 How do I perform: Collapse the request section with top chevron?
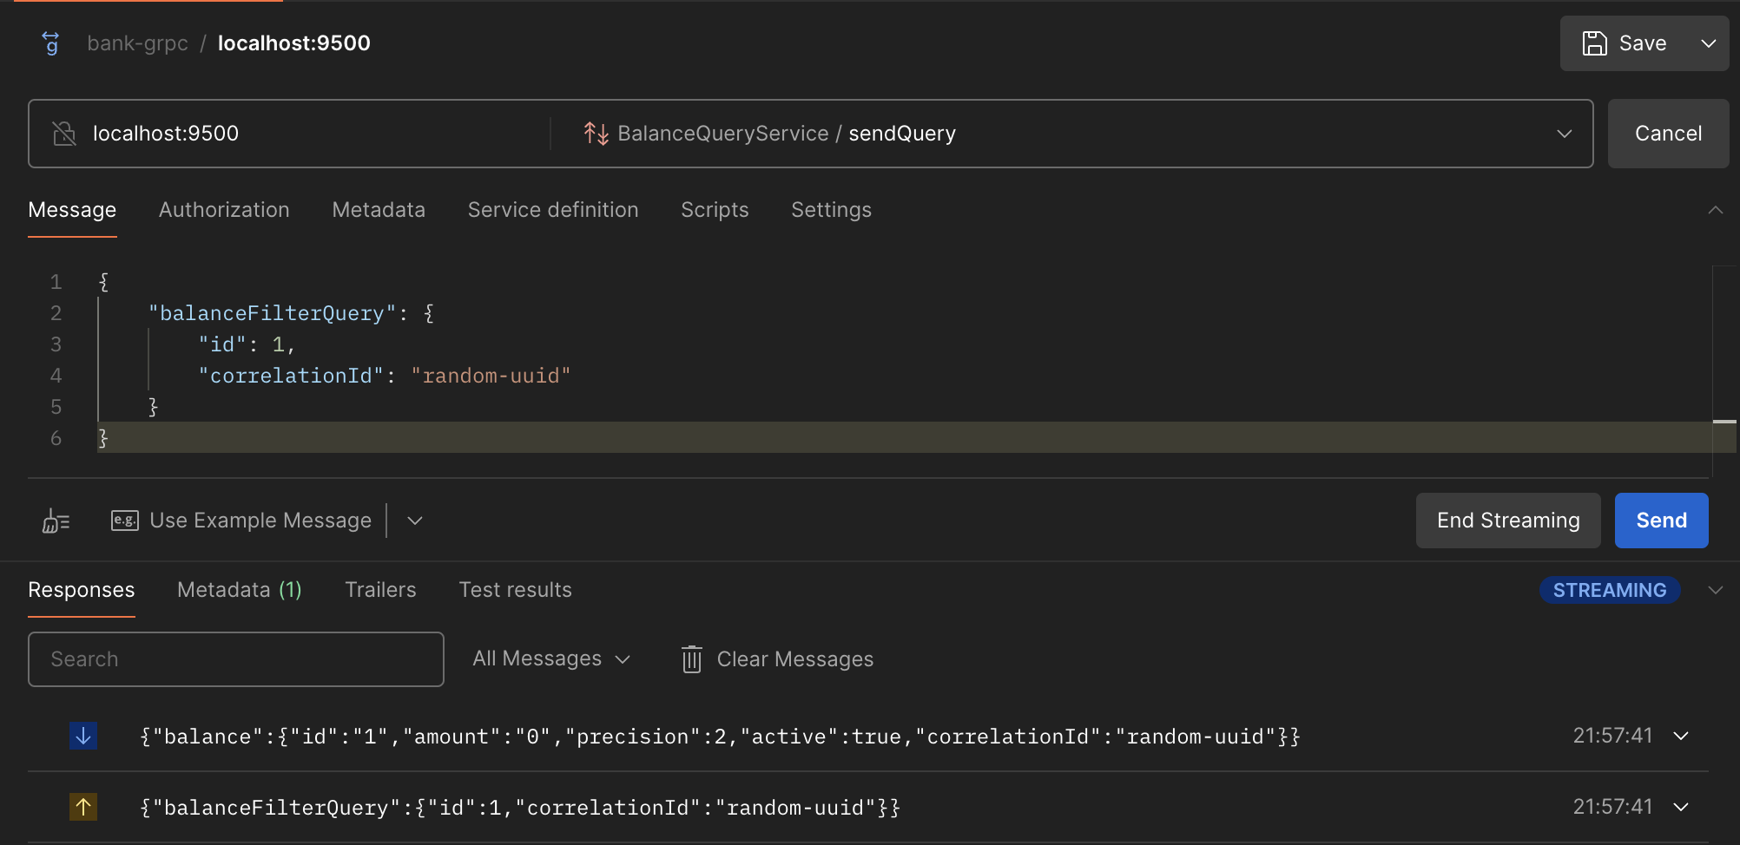pos(1715,210)
